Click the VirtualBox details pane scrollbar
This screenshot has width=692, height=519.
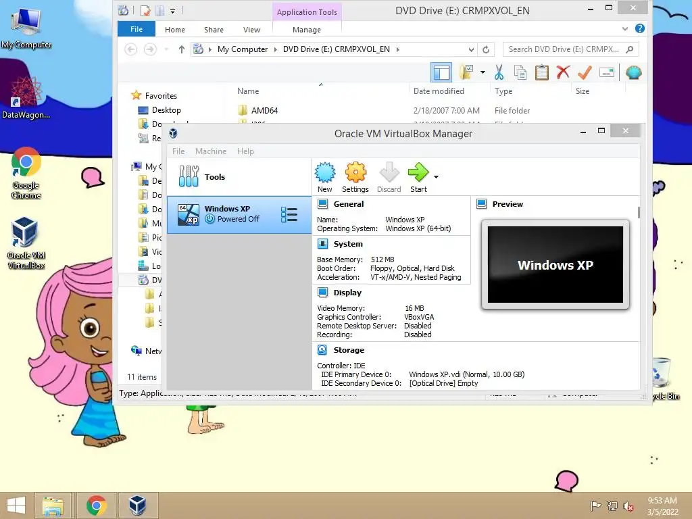(639, 212)
